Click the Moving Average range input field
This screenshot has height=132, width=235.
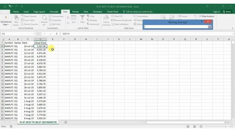[176, 27]
